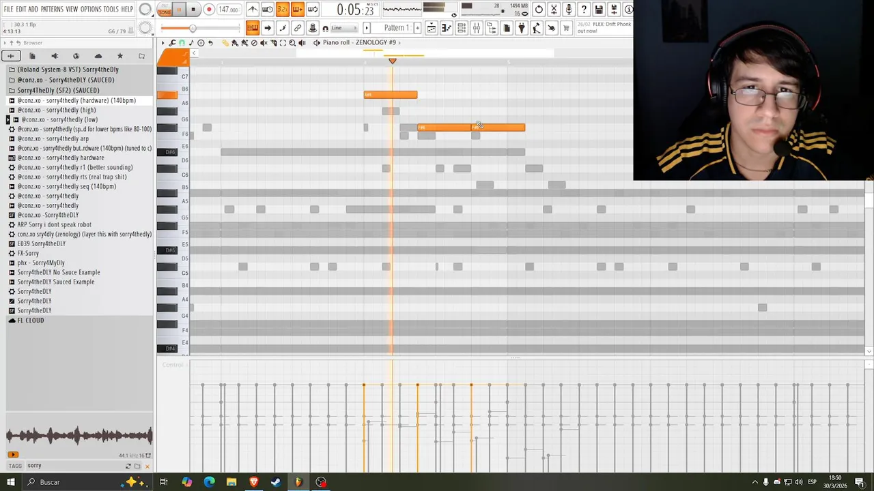Open the pattern menu arrow left of Pattern 1
The image size is (874, 491).
coord(367,28)
